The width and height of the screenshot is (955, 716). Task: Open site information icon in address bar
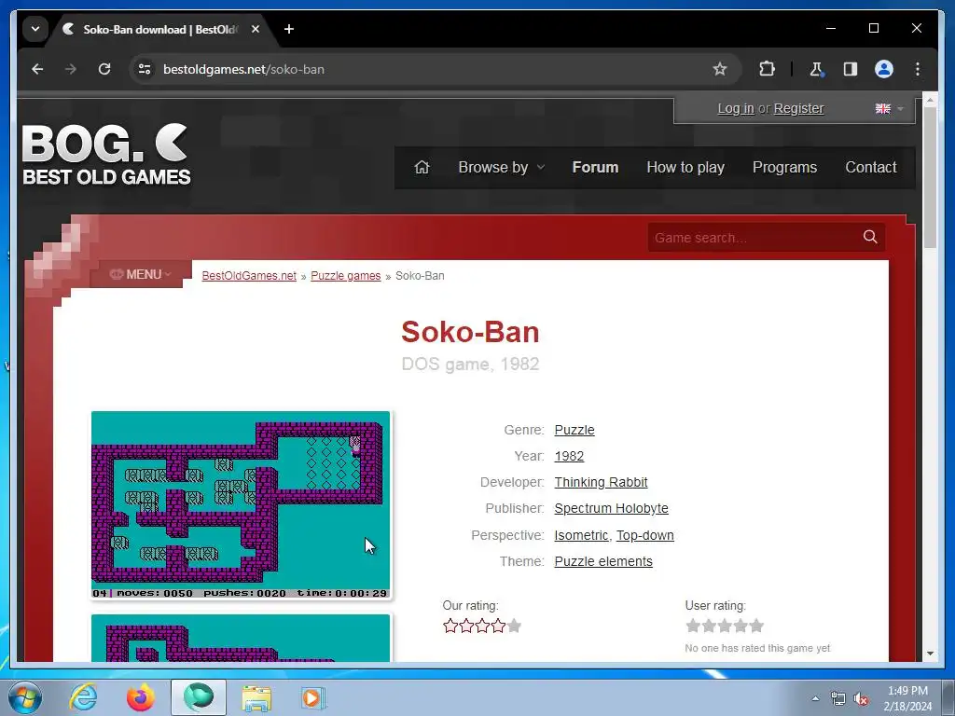(x=145, y=69)
